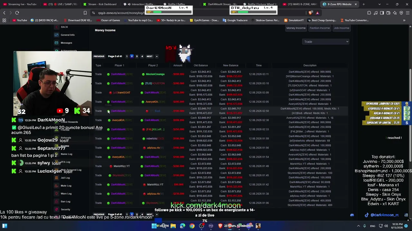The height and width of the screenshot is (231, 412).
Task: Open YouTube bookmark in bookmarks bar
Action: pos(20,20)
